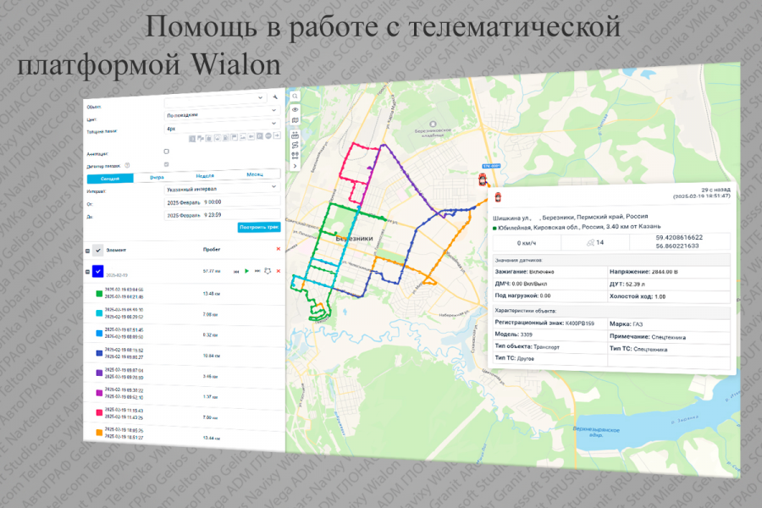Open the Объект dropdown selector

tap(215, 100)
